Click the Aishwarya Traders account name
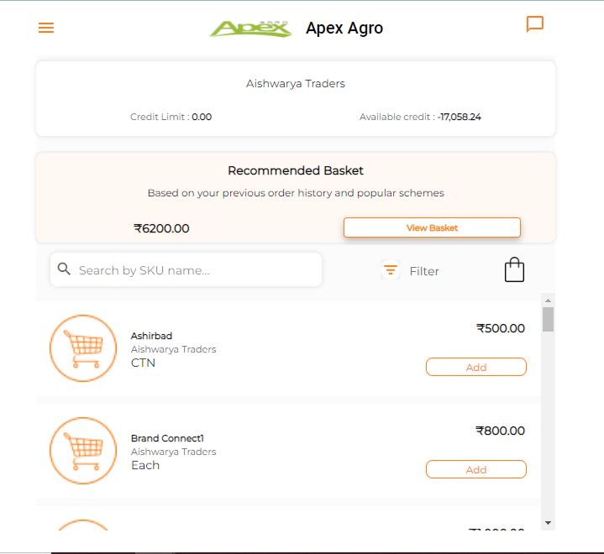The image size is (604, 554). point(296,84)
